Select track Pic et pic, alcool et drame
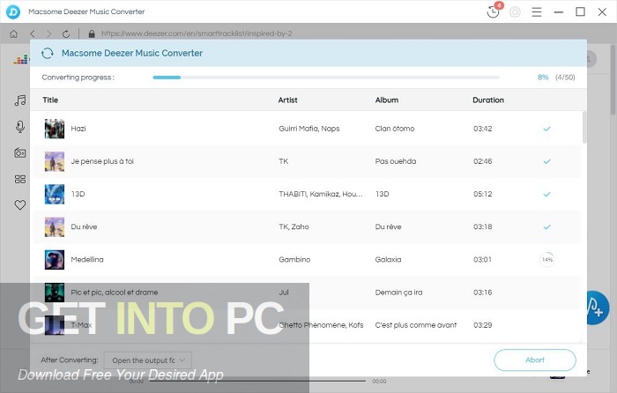The width and height of the screenshot is (617, 393). (114, 293)
